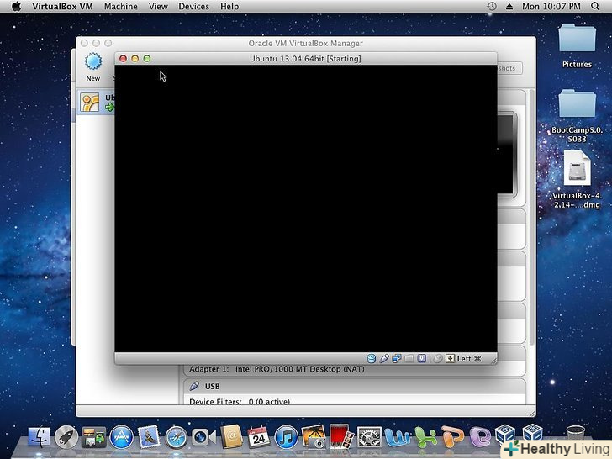Launch iTunes from the Dock
This screenshot has width=612, height=459.
click(287, 436)
